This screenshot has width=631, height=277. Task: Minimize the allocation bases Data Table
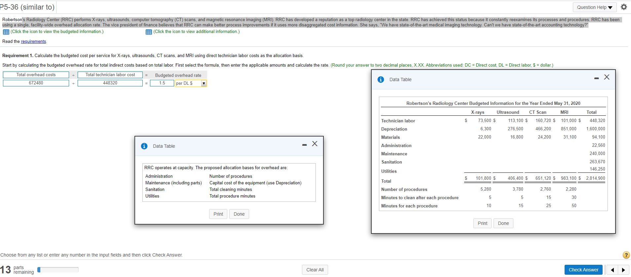(304, 145)
